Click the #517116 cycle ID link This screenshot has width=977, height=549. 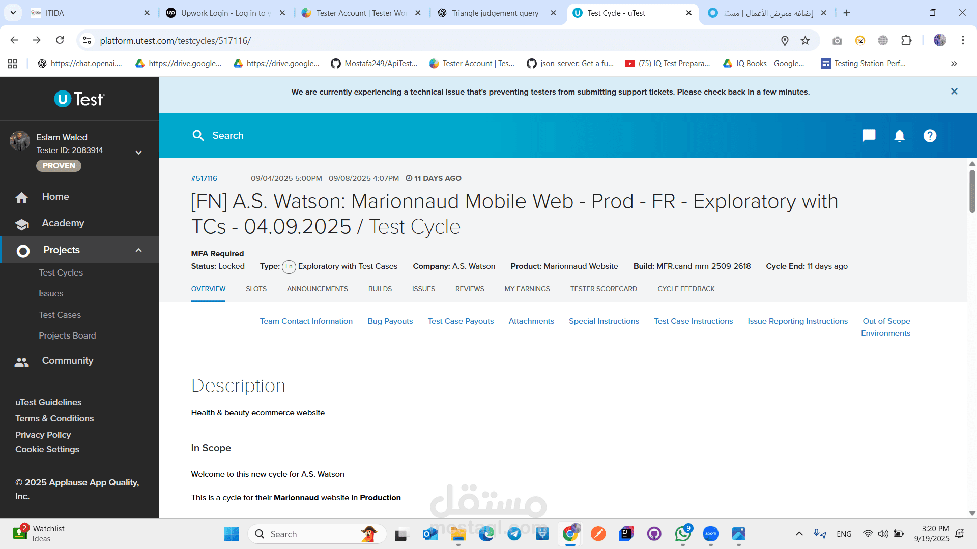(204, 178)
